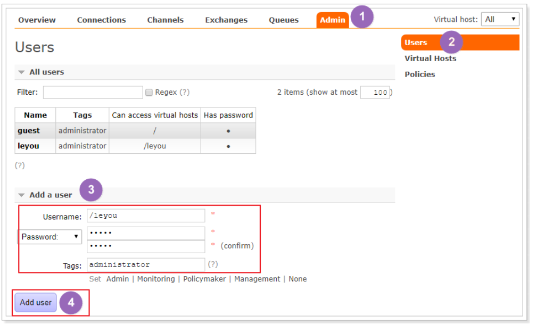This screenshot has width=536, height=324.
Task: Set the tag to Policymaker
Action: pyautogui.click(x=204, y=279)
